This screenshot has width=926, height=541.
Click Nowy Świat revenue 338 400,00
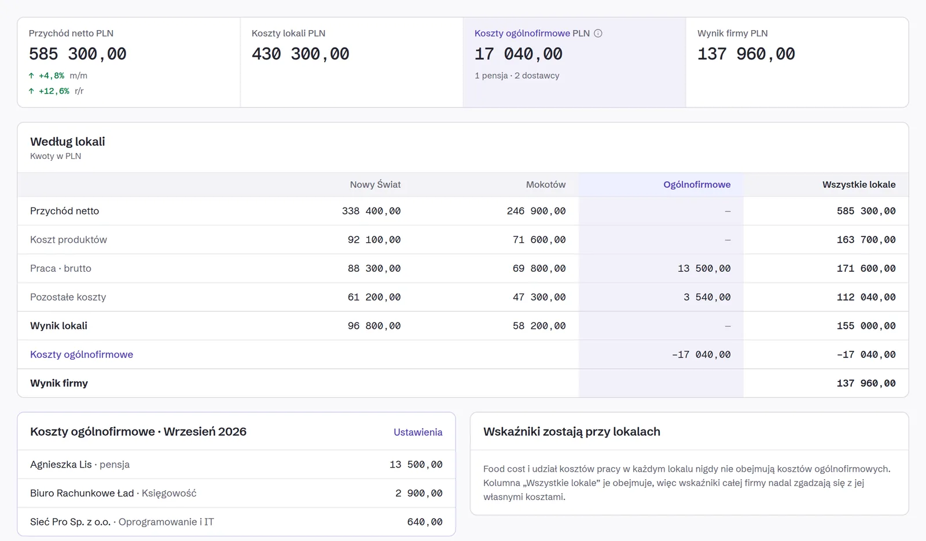371,211
